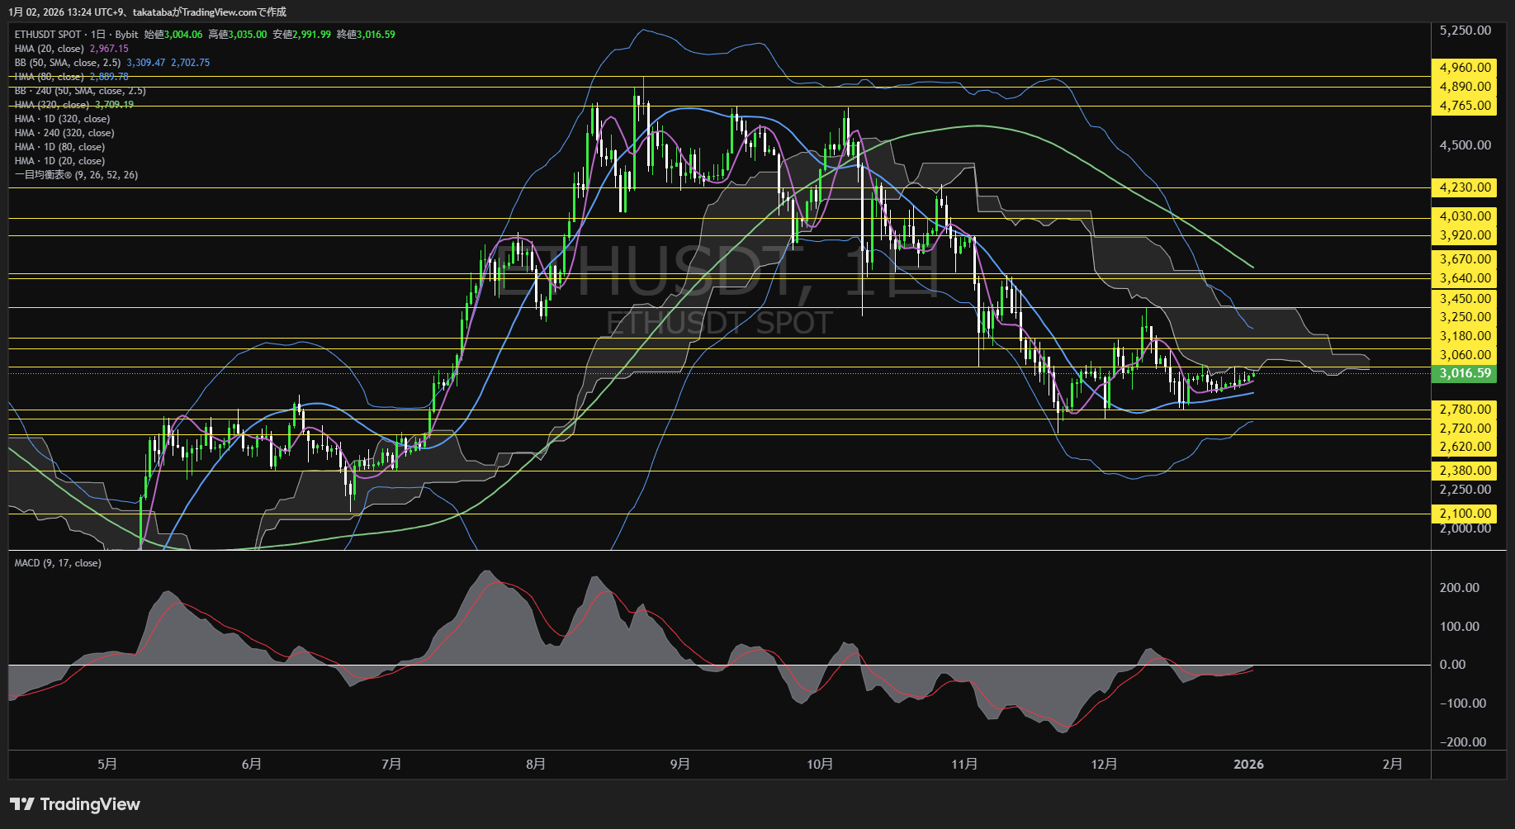
Task: Click the ETHUSDT SPOT symbol title
Action: (x=48, y=35)
